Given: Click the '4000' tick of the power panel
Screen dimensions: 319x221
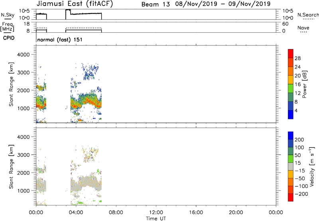Looking at the screenshot, I should tap(24, 55).
